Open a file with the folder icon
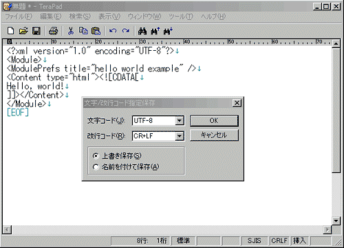Screen dimensions: 344x248 [23, 30]
